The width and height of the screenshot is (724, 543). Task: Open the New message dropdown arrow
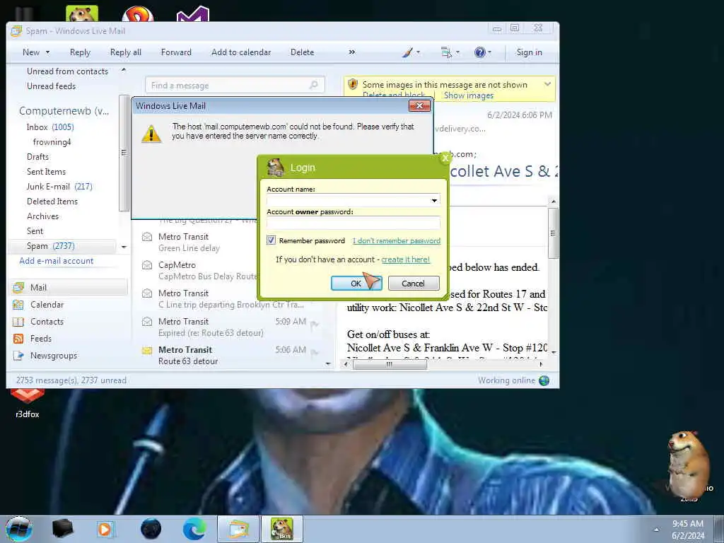[47, 52]
